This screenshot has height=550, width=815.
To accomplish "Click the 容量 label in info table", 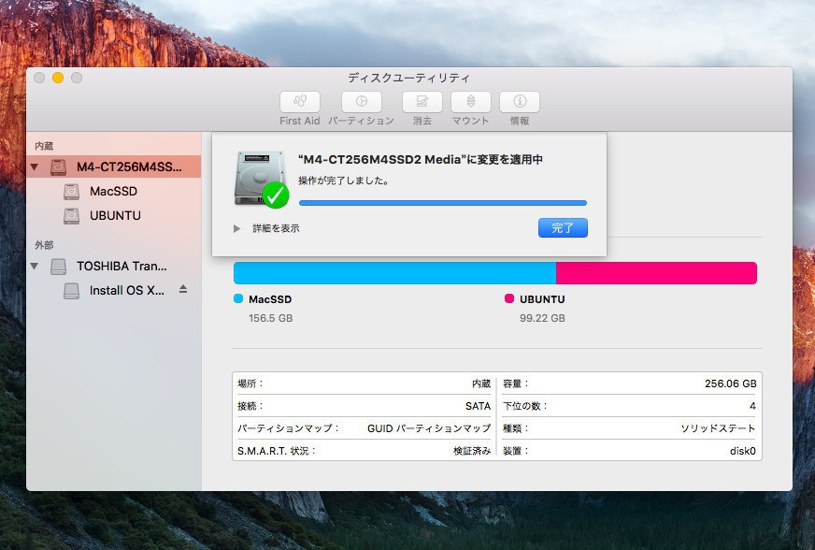I will click(515, 384).
